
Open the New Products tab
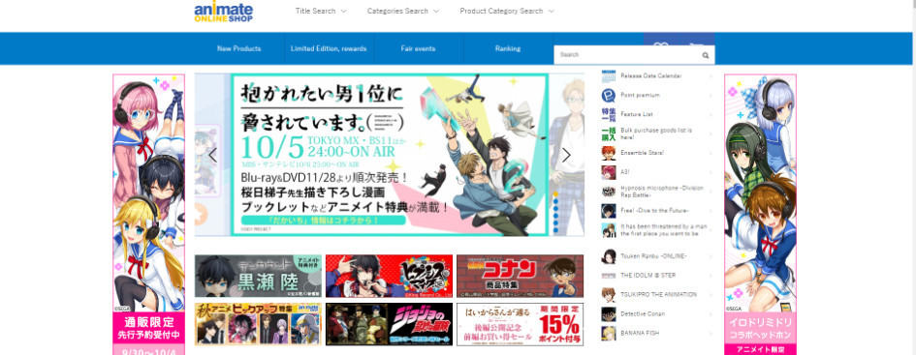(238, 49)
